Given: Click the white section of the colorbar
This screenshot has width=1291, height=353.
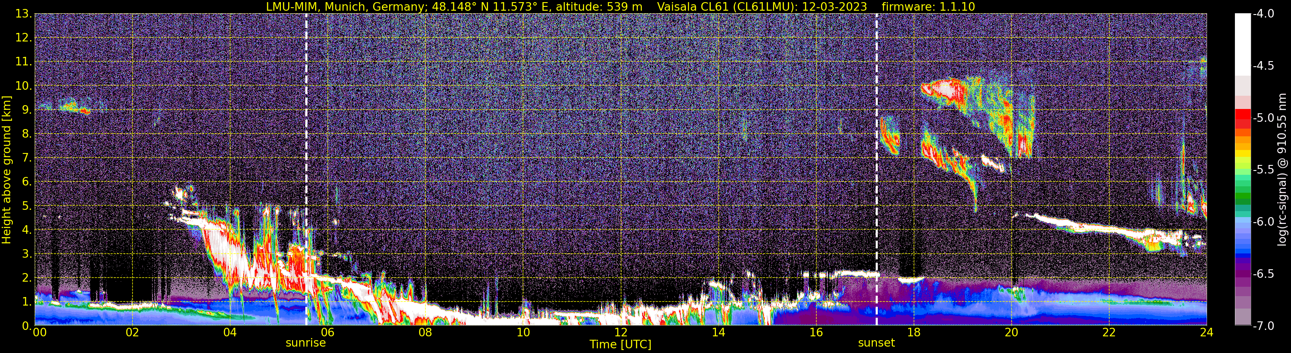Looking at the screenshot, I should [1243, 44].
